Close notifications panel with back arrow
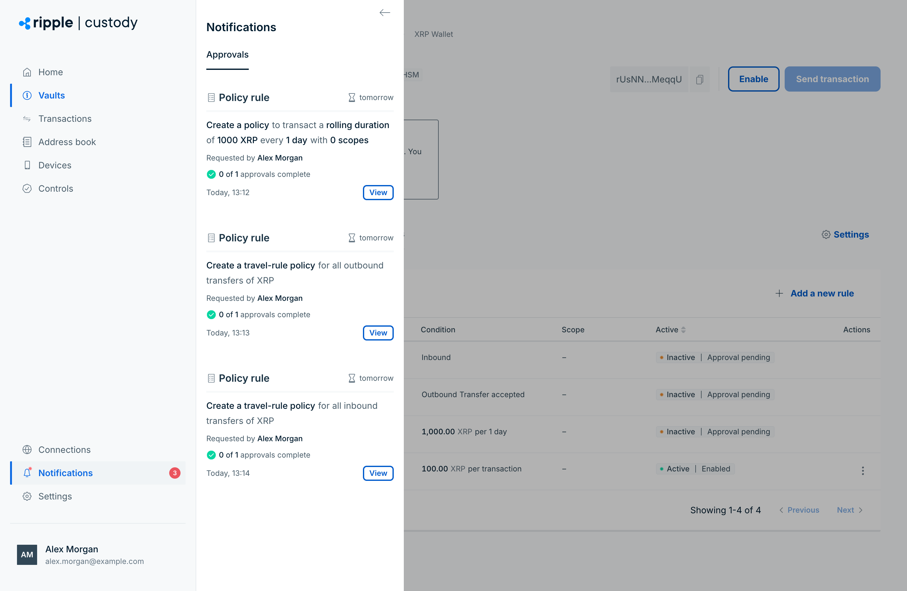This screenshot has width=907, height=591. click(x=385, y=13)
